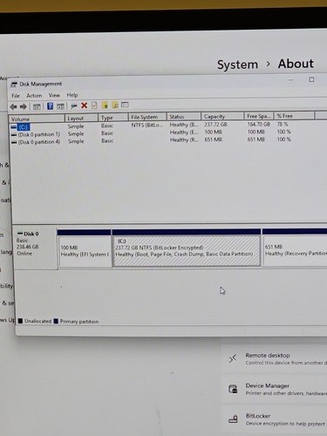
Task: Click the Forward arrow toolbar icon
Action: click(x=24, y=106)
